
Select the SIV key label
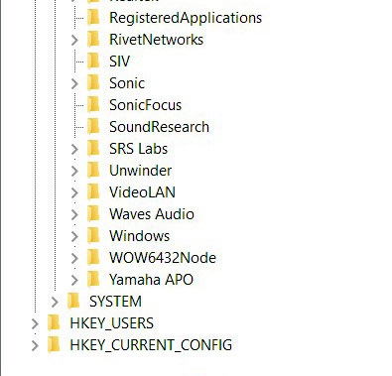tap(119, 62)
